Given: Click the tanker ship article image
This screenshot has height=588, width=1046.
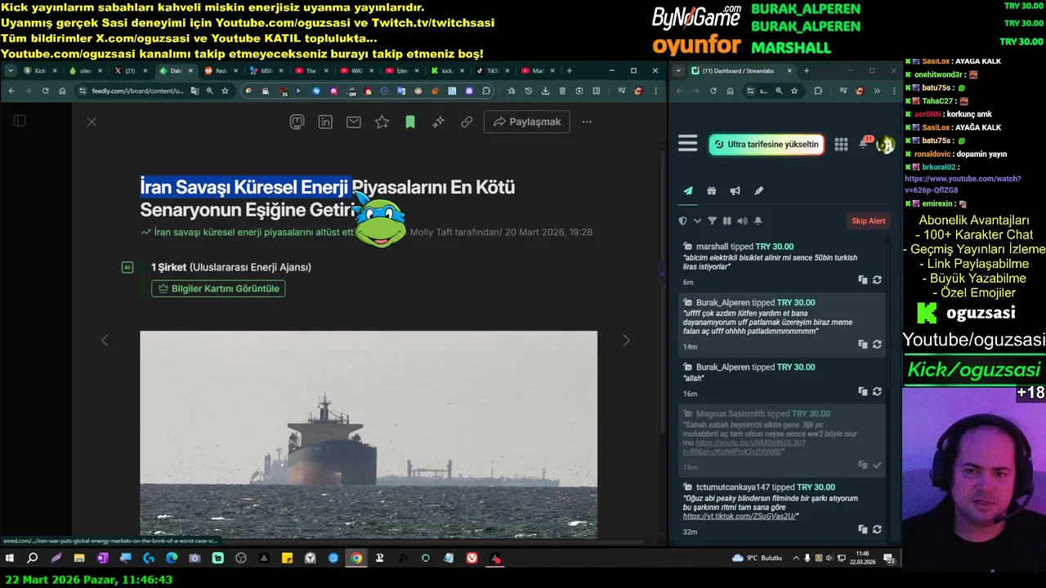Looking at the screenshot, I should click(369, 434).
